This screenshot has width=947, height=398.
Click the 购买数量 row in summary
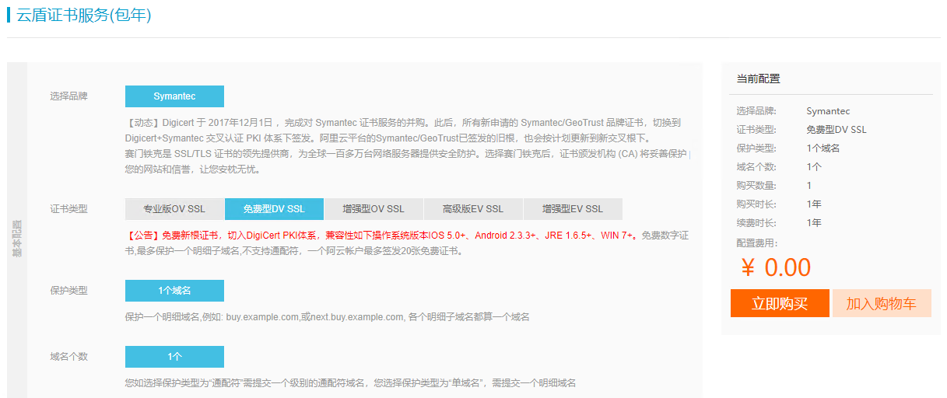pyautogui.click(x=830, y=186)
